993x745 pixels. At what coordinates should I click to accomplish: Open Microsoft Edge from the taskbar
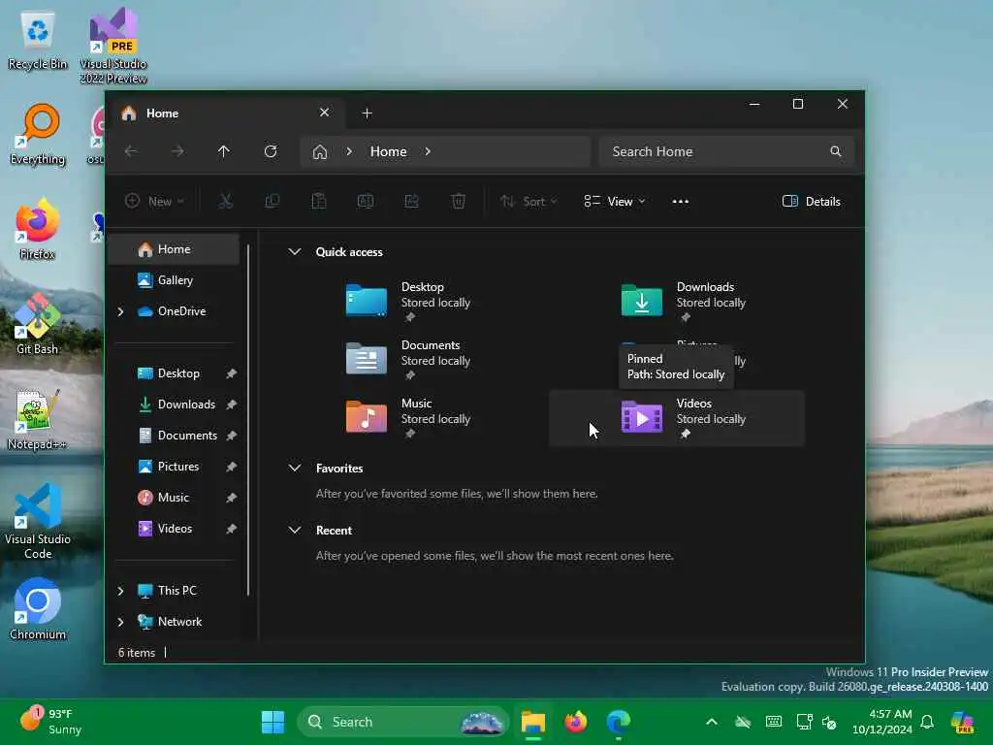click(618, 722)
